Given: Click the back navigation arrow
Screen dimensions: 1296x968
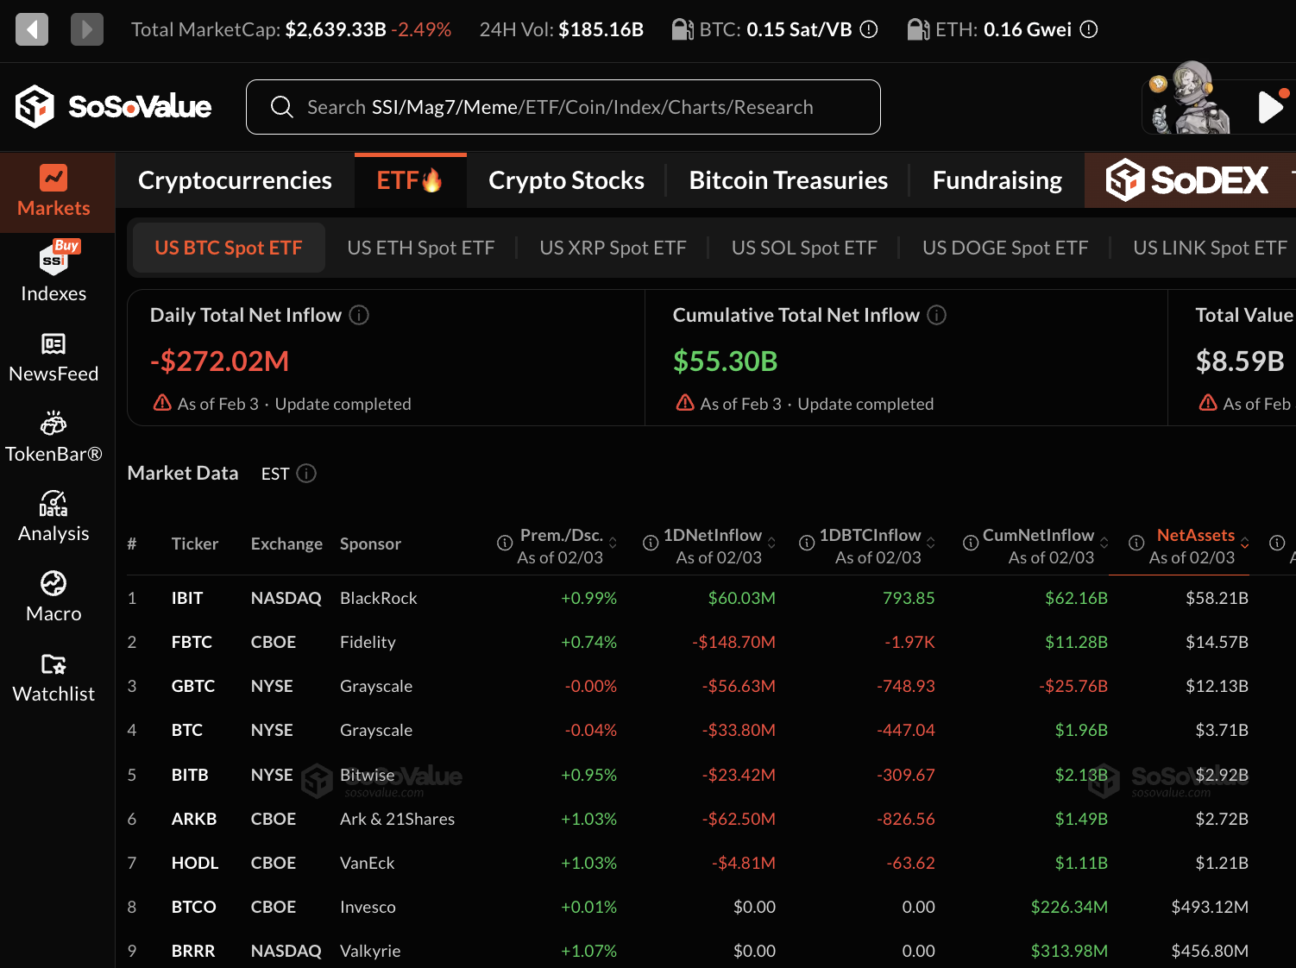Looking at the screenshot, I should pos(31,28).
